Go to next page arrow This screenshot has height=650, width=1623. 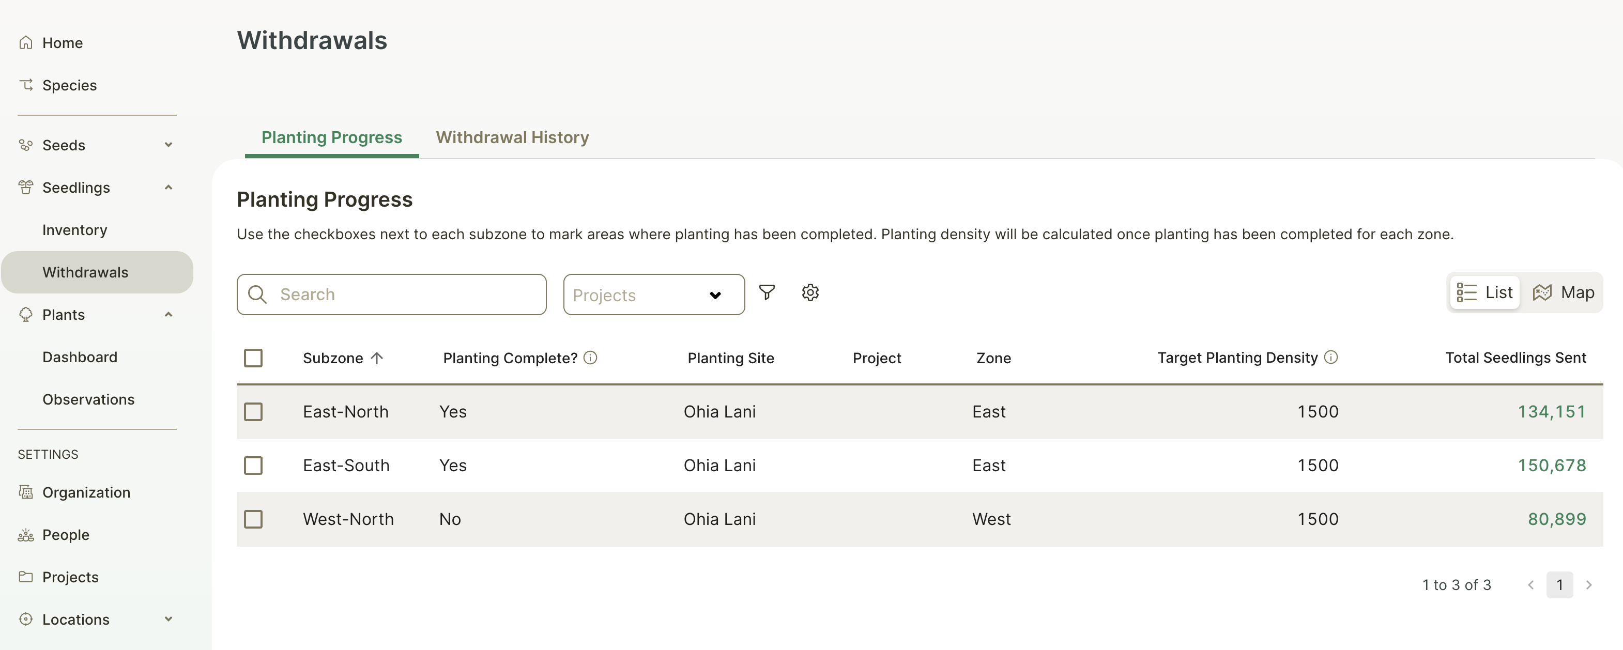click(x=1588, y=584)
